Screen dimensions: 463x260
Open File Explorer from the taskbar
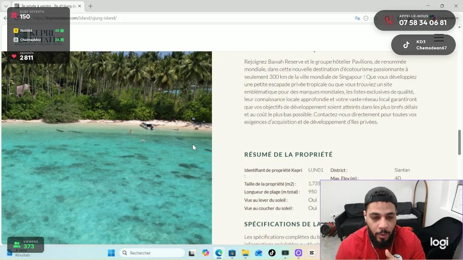point(245,253)
